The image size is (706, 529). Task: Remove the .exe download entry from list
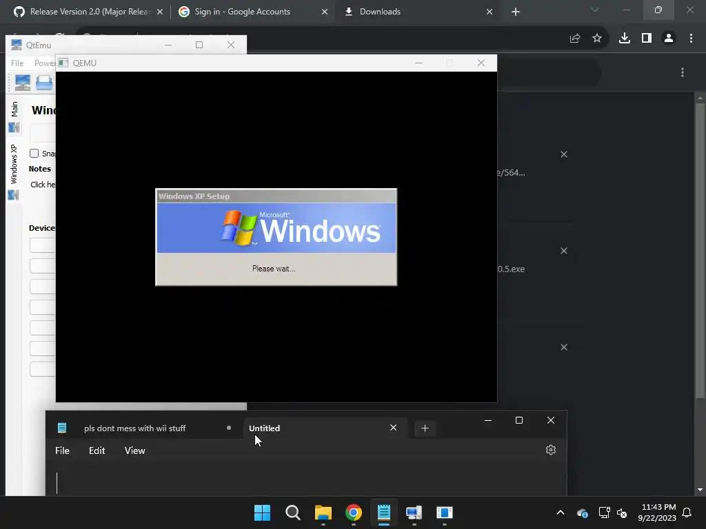[x=564, y=251]
